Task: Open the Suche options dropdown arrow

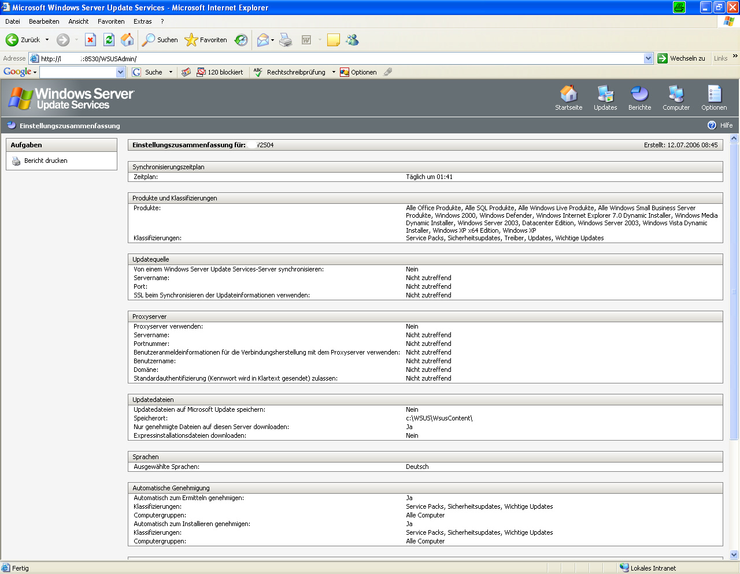Action: coord(171,72)
